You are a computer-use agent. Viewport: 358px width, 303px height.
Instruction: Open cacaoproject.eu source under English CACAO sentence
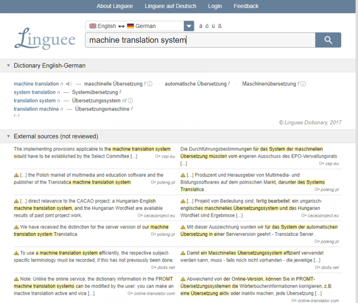click(x=157, y=215)
